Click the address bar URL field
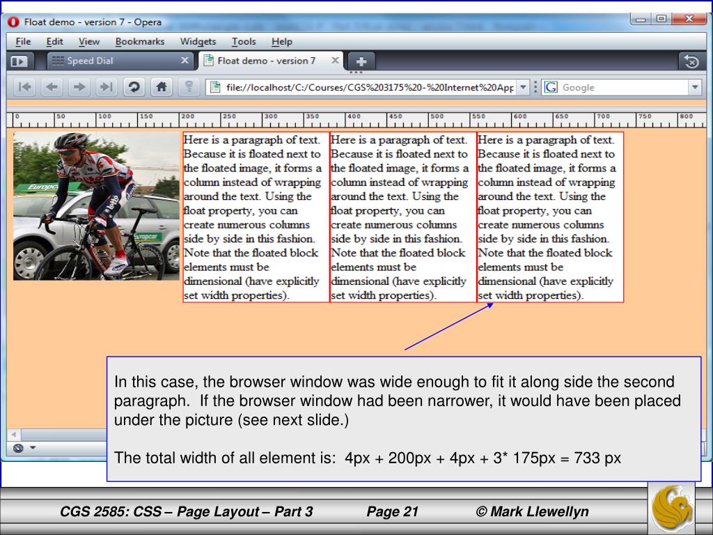 coord(369,87)
